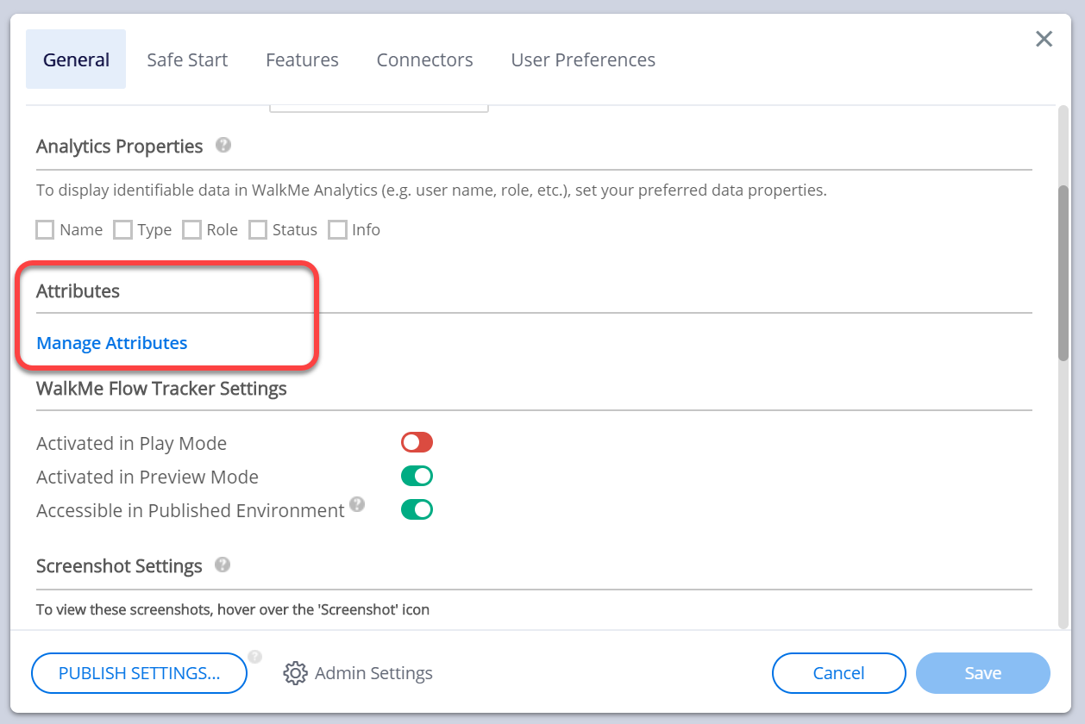Tick the Status checkbox
Screen dimensions: 1085x724
[x=257, y=229]
